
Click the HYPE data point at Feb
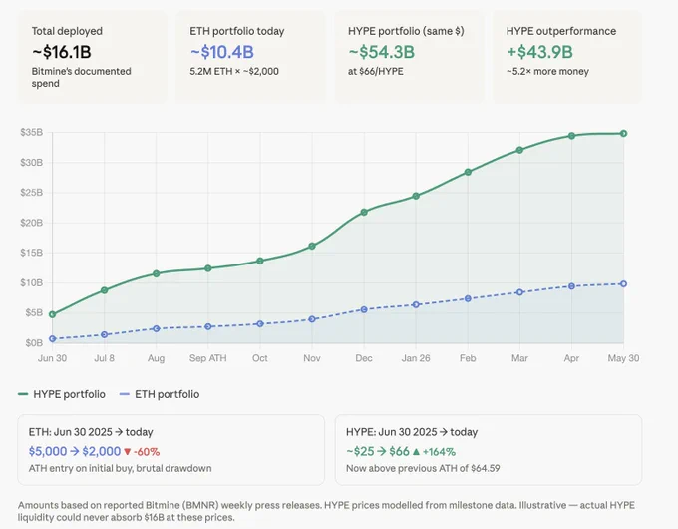click(468, 172)
